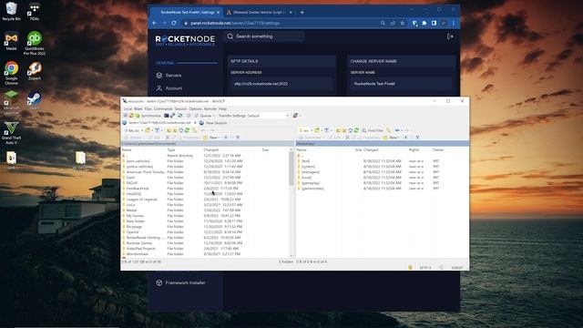The width and height of the screenshot is (583, 328).
Task: Open the Session menu in WinSCP
Action: click(180, 109)
